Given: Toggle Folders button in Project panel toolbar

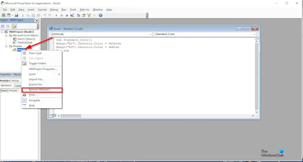Looking at the screenshot, I should (14, 26).
